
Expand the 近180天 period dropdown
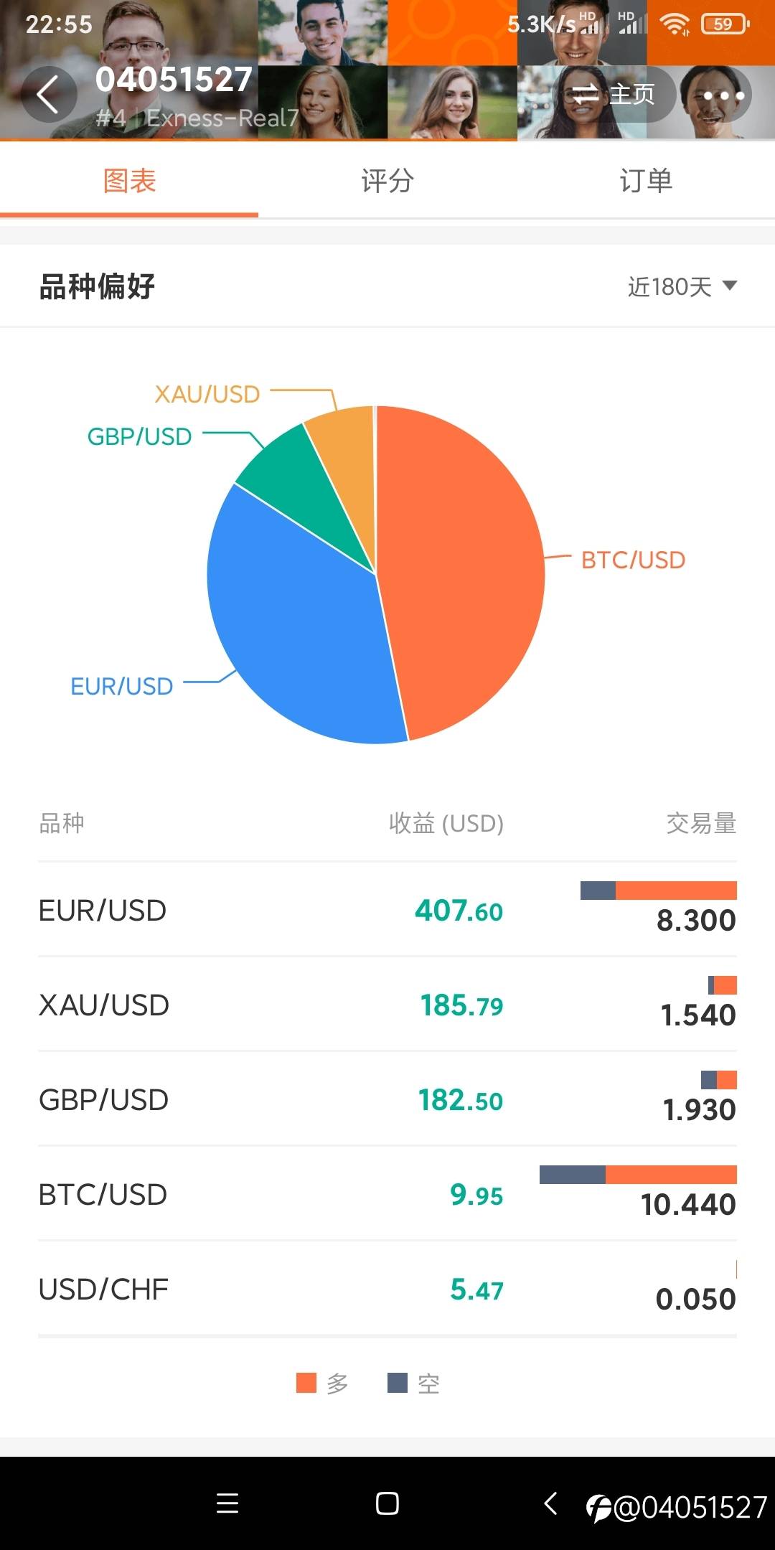(x=682, y=286)
